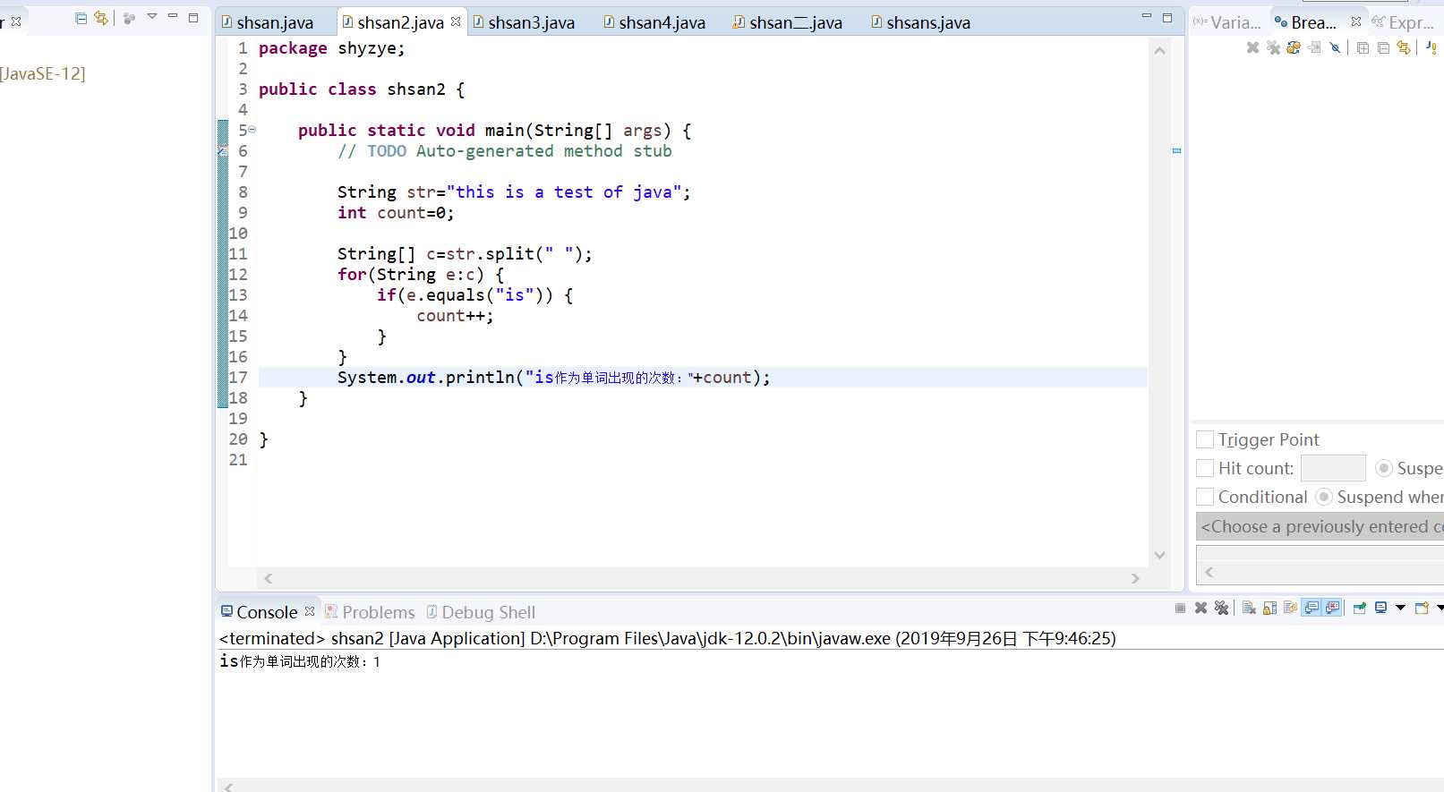Viewport: 1444px width, 792px height.
Task: Switch to the Debug Shell tab
Action: (x=480, y=612)
